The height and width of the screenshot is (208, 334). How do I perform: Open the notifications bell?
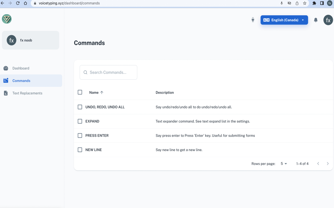[316, 20]
